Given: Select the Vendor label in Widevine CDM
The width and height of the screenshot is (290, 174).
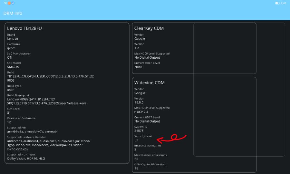Looking at the screenshot, I should (139, 89).
